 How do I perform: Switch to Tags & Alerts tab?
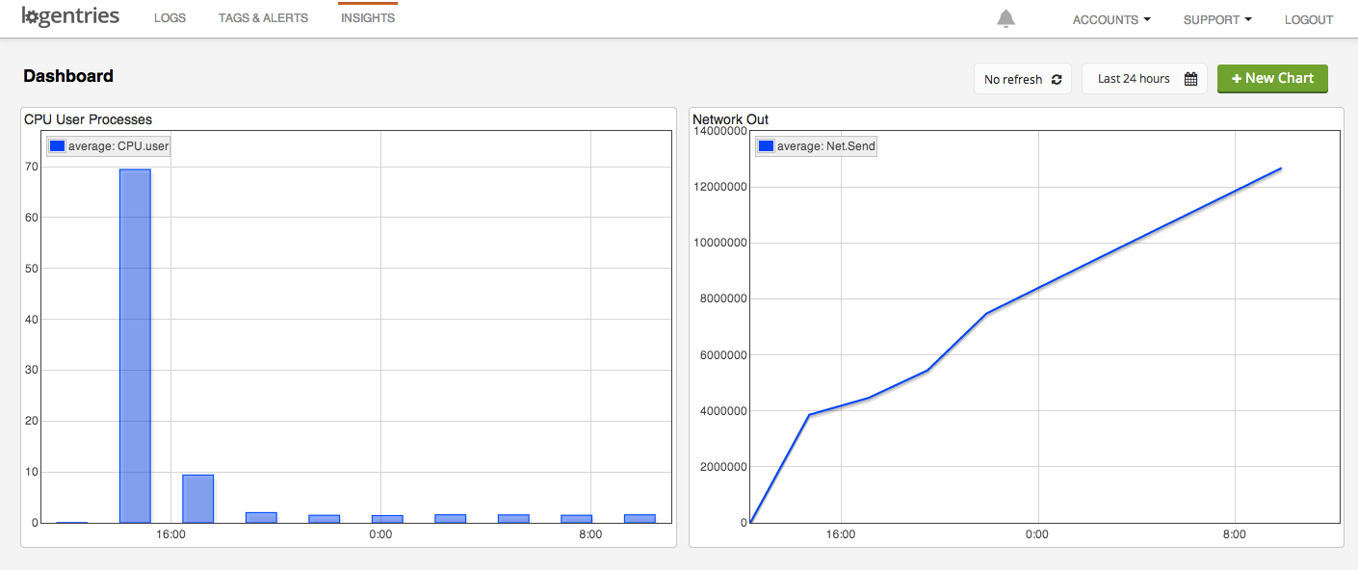pyautogui.click(x=263, y=18)
